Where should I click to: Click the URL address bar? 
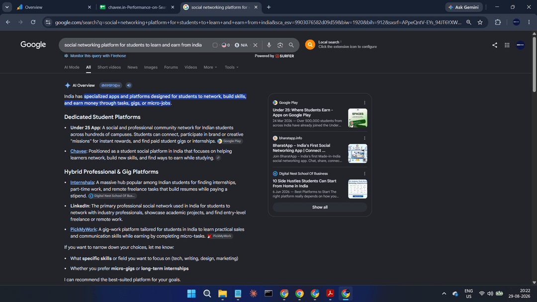pos(258,22)
